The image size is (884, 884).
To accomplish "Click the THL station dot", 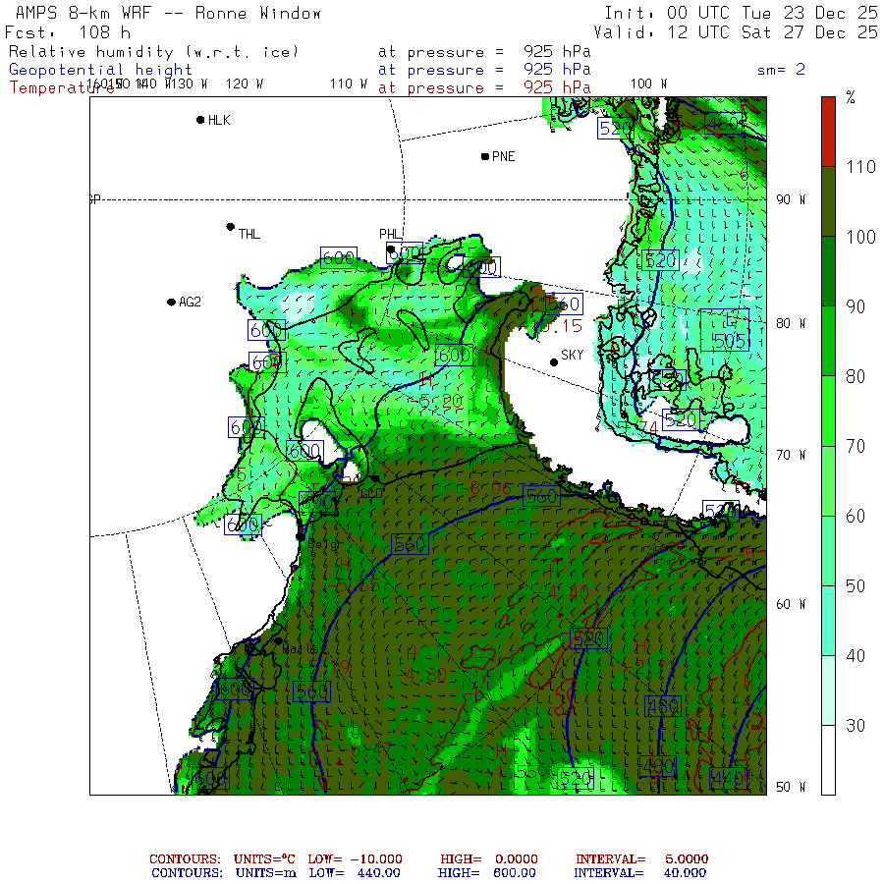I will (231, 227).
